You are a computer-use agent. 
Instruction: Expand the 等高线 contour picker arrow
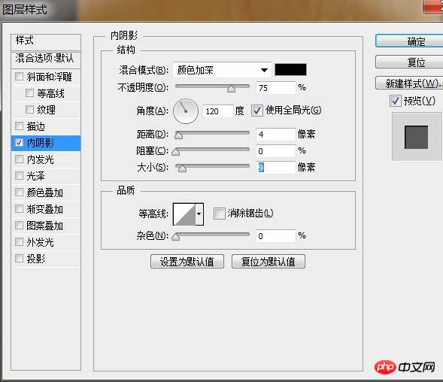click(199, 214)
